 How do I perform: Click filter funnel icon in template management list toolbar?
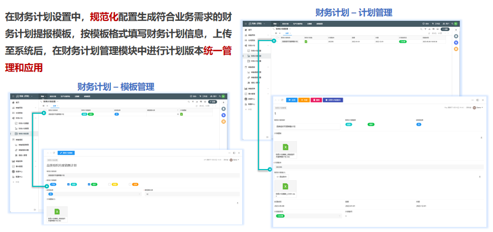pyautogui.click(x=193, y=102)
